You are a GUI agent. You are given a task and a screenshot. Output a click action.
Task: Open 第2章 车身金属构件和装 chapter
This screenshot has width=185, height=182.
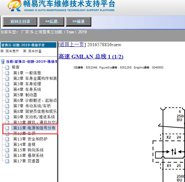tap(35, 78)
